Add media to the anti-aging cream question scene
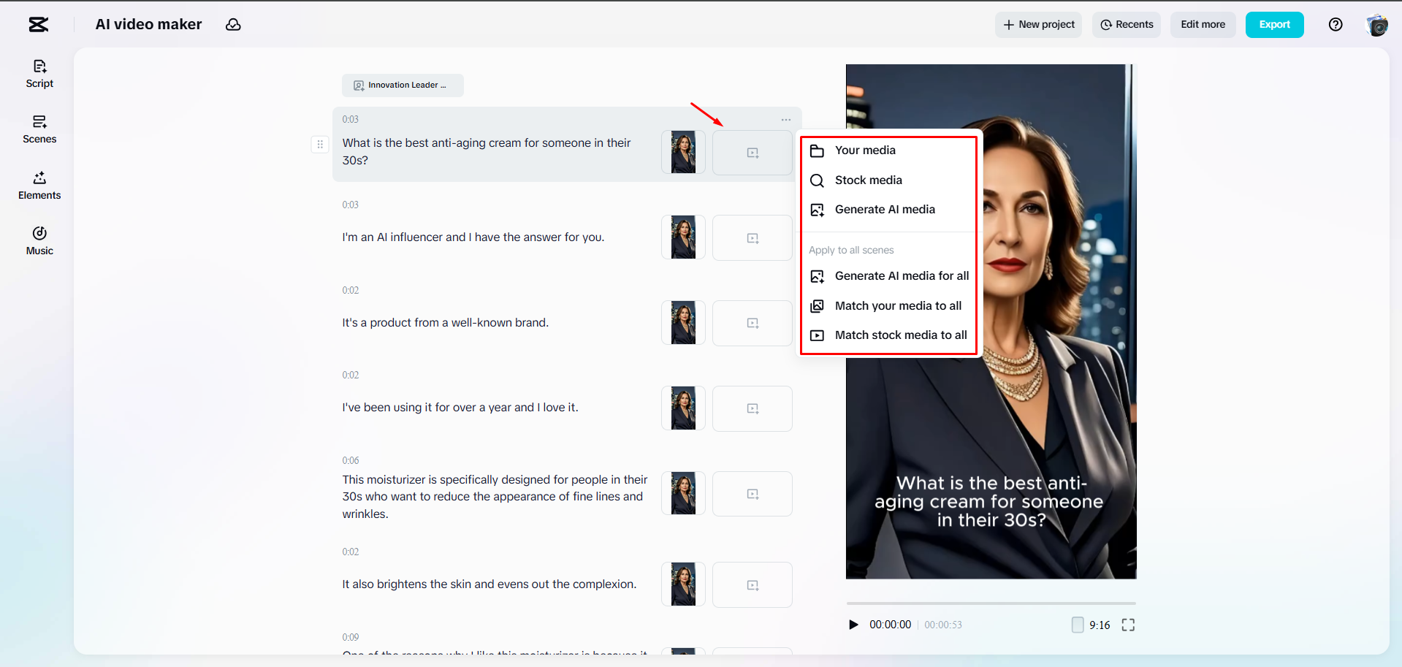Viewport: 1402px width, 667px height. pyautogui.click(x=753, y=153)
